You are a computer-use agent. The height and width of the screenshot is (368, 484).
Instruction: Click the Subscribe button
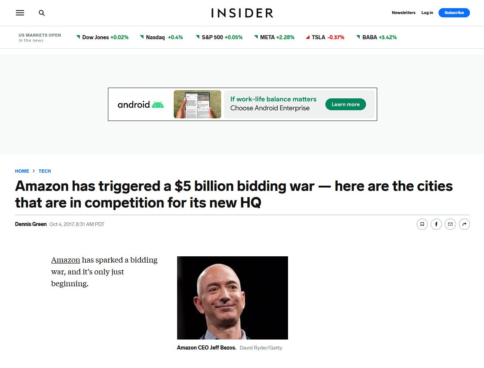click(454, 13)
